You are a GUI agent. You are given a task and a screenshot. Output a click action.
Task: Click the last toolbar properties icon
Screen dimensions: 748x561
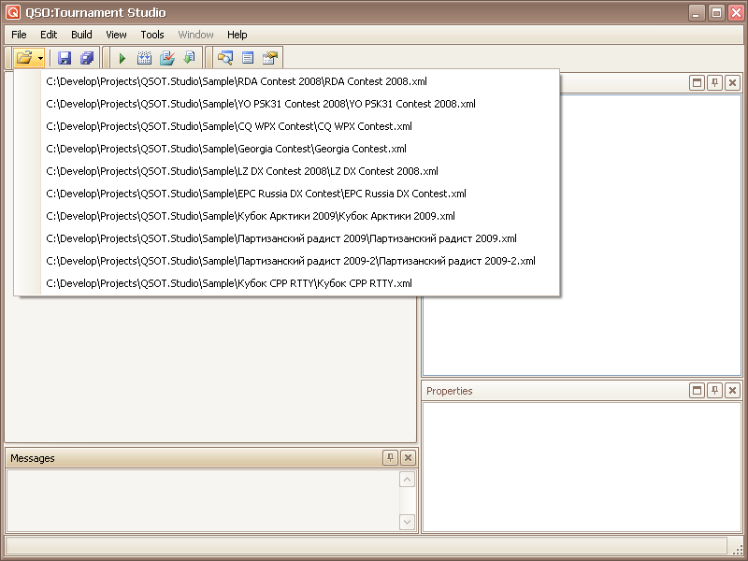point(270,58)
